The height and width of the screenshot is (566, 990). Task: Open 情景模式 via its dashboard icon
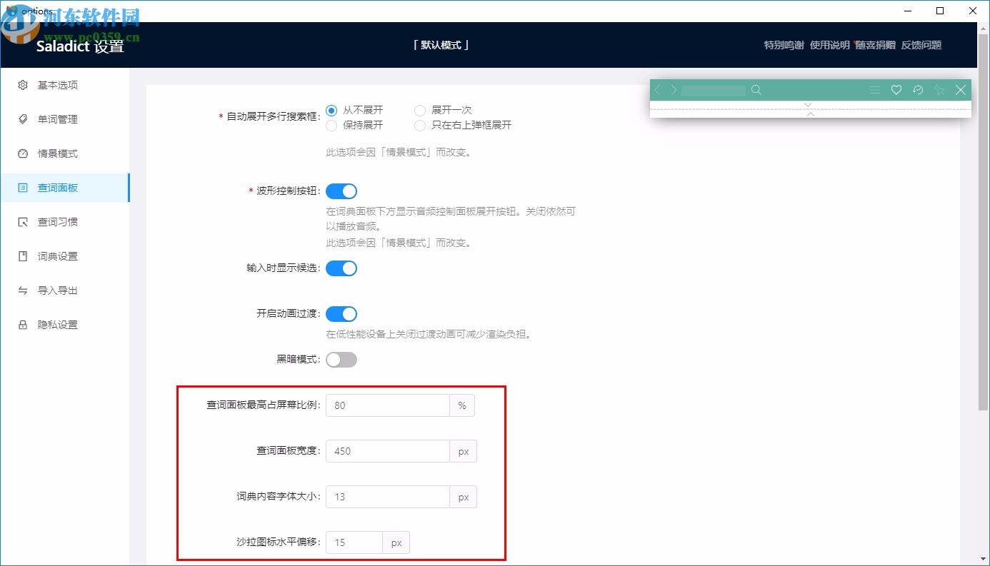21,153
